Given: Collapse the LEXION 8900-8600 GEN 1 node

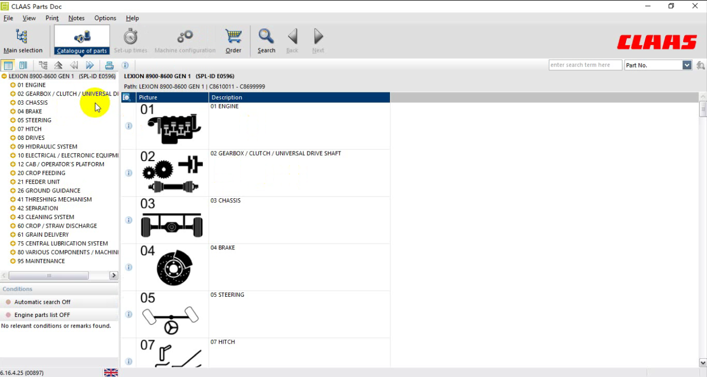Looking at the screenshot, I should pos(4,76).
